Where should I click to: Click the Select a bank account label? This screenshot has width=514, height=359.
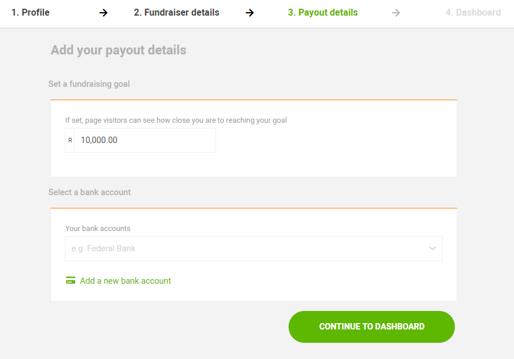(x=89, y=192)
